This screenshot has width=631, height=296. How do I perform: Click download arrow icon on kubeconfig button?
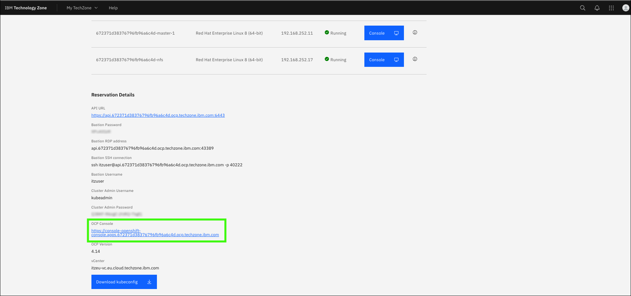(149, 282)
